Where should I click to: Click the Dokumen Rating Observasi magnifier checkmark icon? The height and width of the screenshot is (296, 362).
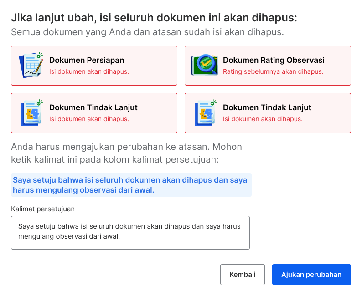[x=205, y=65]
